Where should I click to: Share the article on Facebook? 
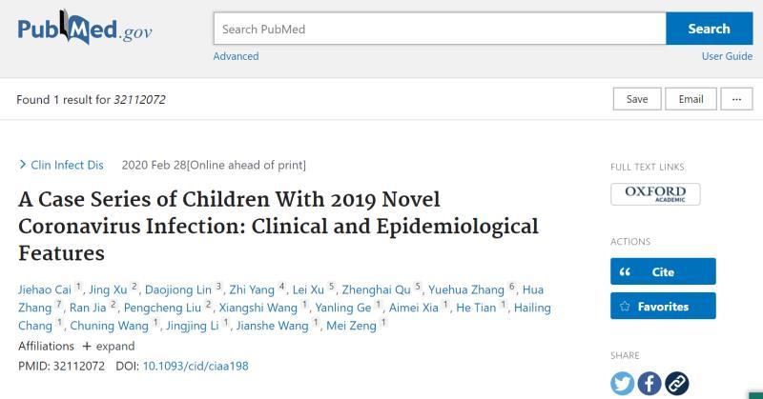650,384
